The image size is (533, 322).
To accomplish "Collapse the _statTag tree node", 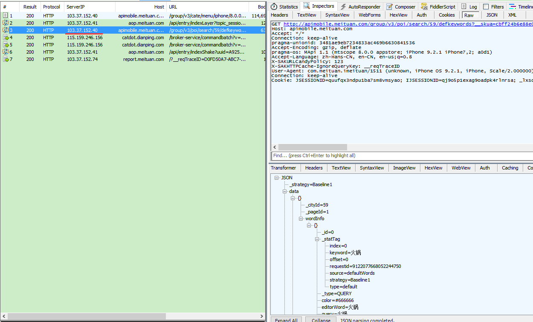I will [x=317, y=239].
